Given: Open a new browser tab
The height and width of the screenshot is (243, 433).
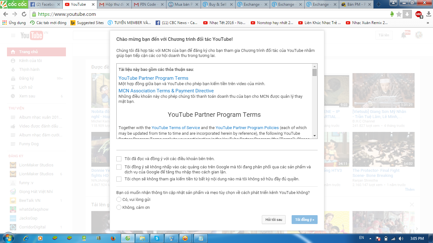Looking at the screenshot, I should 379,4.
